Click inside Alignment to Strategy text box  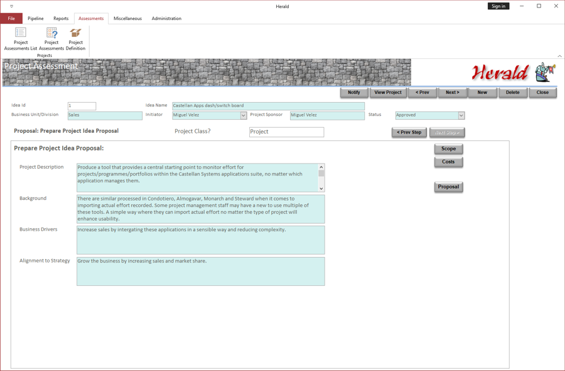[x=201, y=271]
